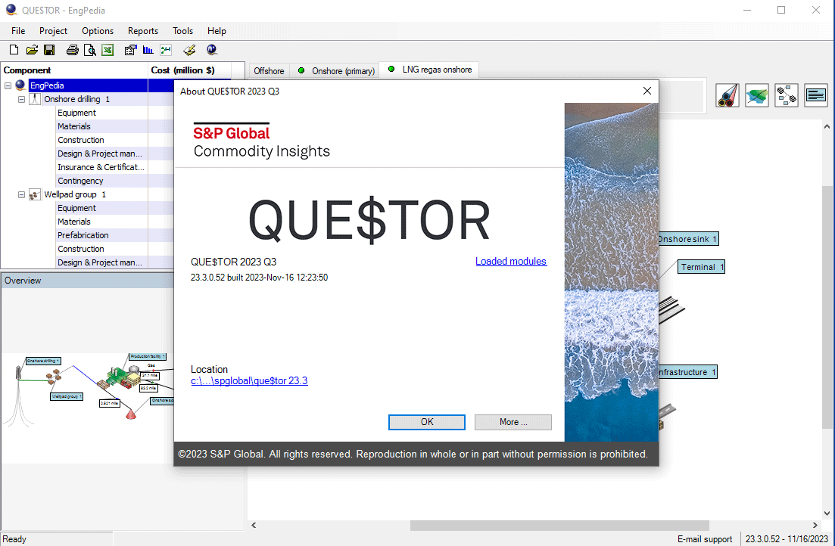Select the Prefabrication row

point(83,235)
